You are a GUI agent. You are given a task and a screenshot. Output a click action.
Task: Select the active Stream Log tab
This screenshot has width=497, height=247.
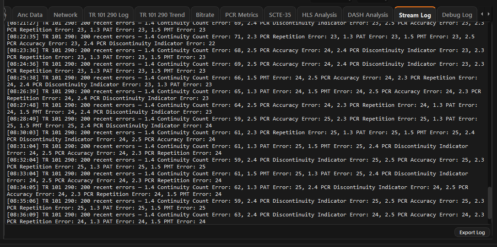tap(415, 15)
